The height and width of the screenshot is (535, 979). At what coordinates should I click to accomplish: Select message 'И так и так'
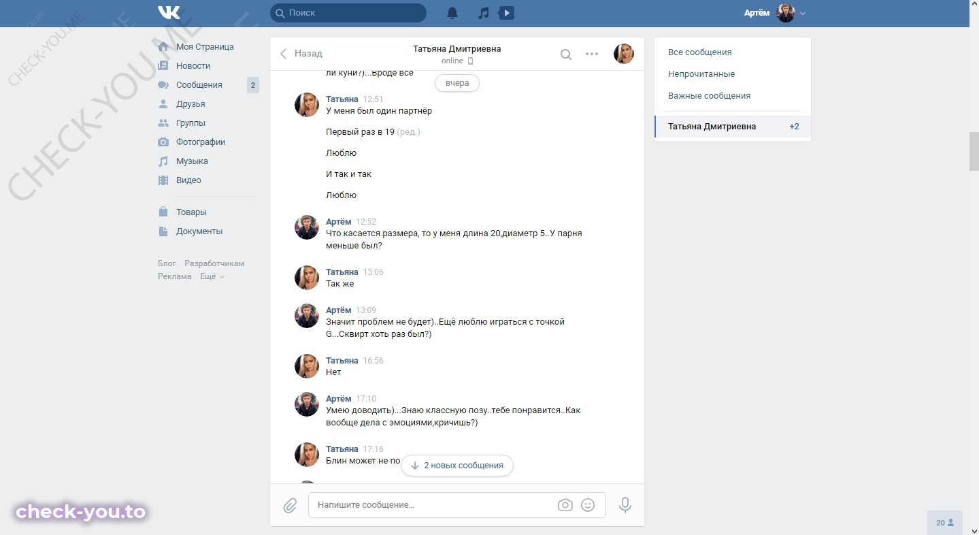tap(349, 174)
